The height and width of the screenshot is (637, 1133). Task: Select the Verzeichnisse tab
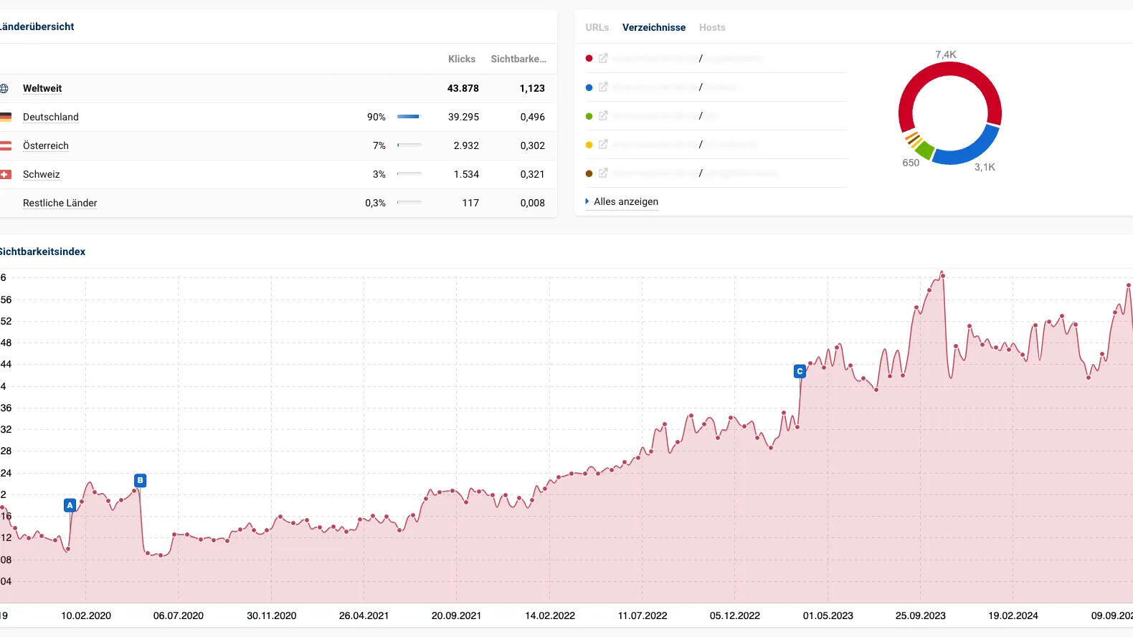pyautogui.click(x=654, y=27)
